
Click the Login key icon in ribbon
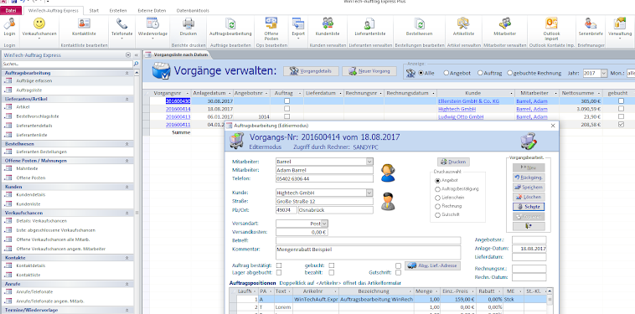9,24
